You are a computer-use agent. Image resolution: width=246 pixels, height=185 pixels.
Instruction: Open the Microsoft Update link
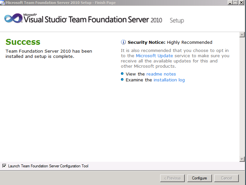click(x=154, y=56)
